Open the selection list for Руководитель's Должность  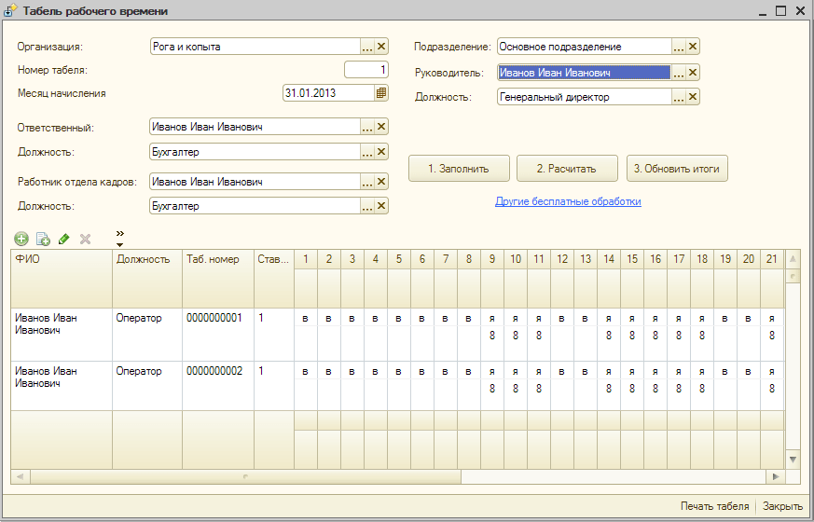click(679, 97)
